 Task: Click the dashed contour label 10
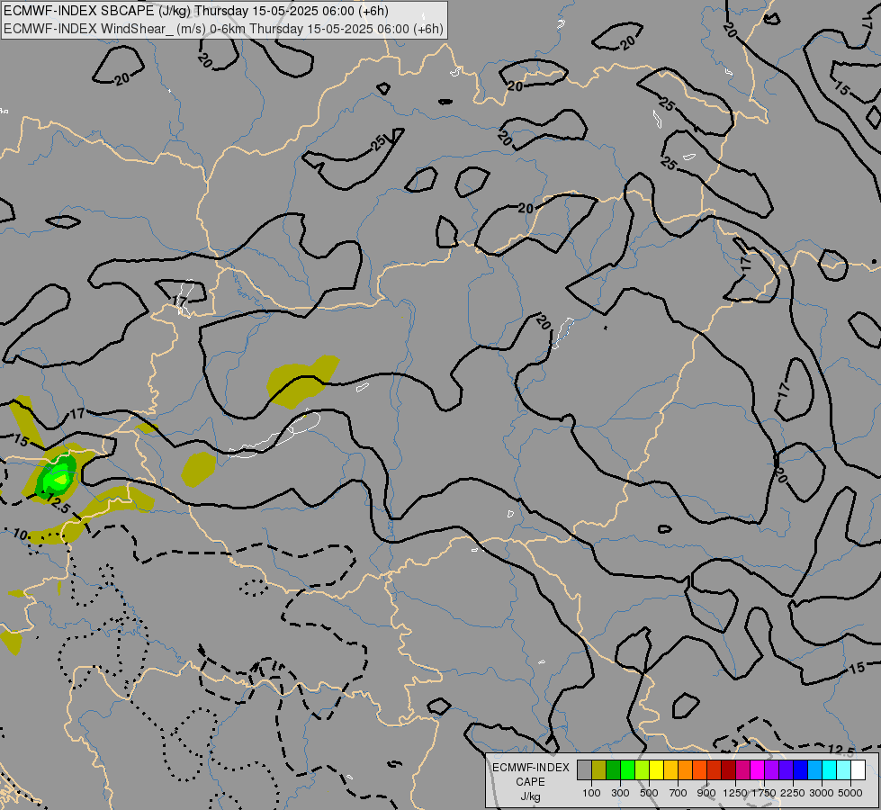click(x=20, y=534)
